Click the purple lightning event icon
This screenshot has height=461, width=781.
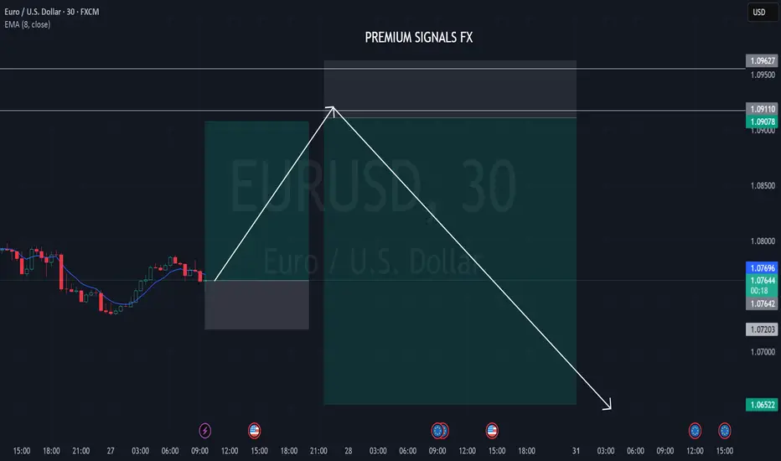tap(204, 430)
